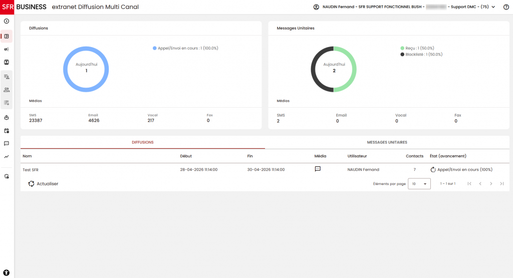
Task: Click the blue Diffusions donut chart
Action: (86, 69)
